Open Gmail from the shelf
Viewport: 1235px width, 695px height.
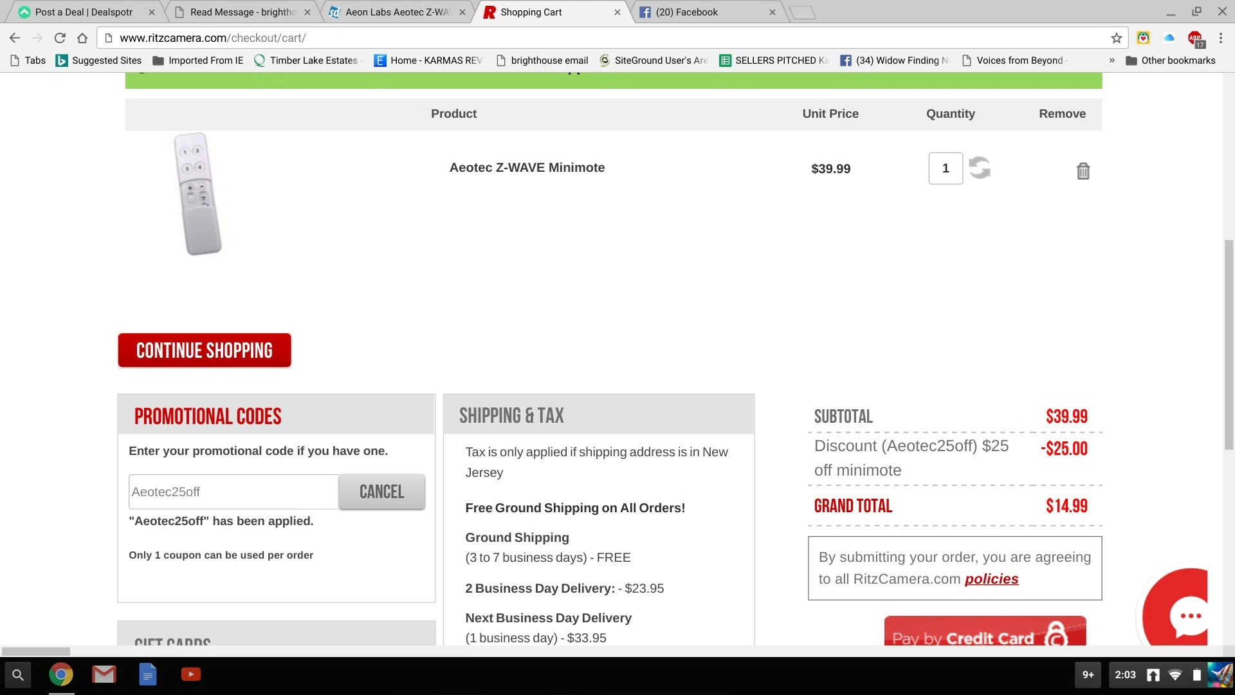tap(104, 675)
